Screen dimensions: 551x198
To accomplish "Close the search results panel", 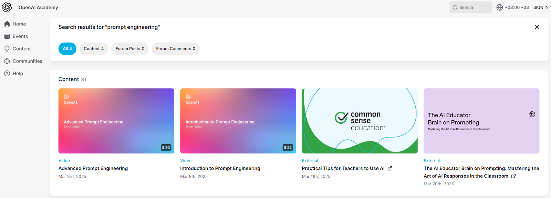I will tap(537, 27).
